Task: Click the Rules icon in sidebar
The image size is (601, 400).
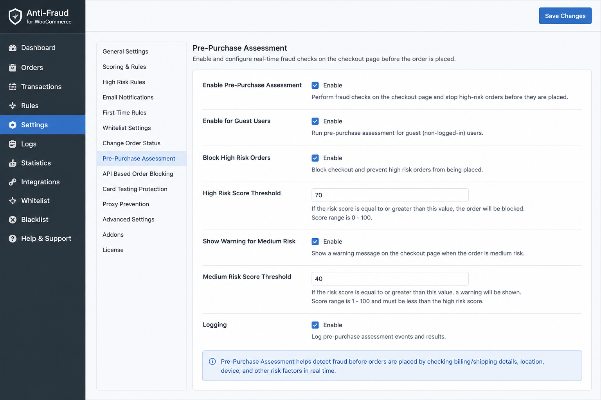Action: 13,106
